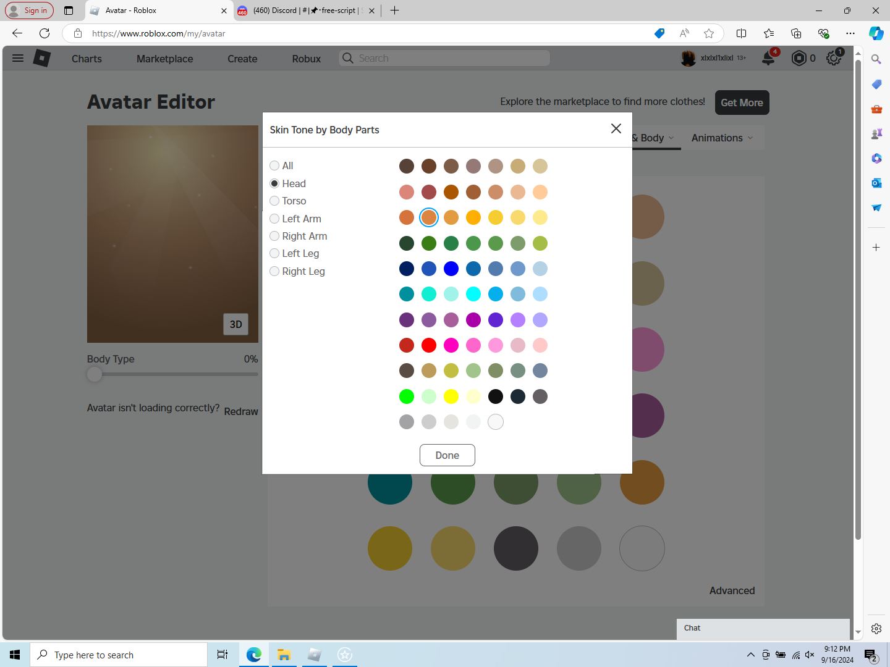Open a new browser tab
The image size is (890, 667).
[395, 10]
